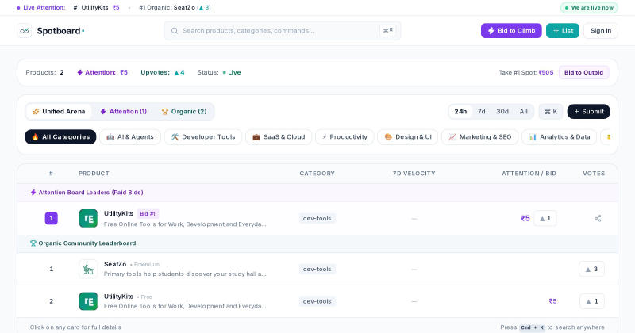This screenshot has width=635, height=333.
Task: Open the UtilityKits logo in Attention Board row
Action: [88, 219]
